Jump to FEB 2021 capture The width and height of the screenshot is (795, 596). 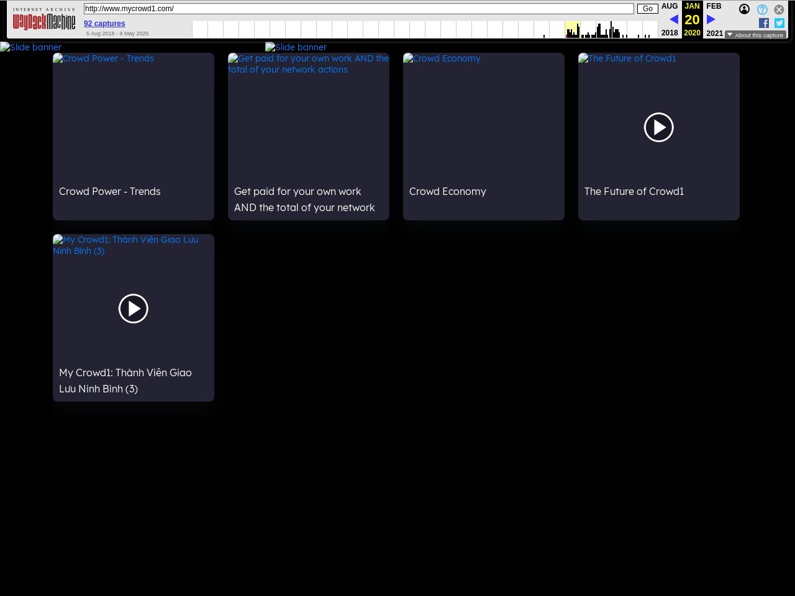(714, 19)
